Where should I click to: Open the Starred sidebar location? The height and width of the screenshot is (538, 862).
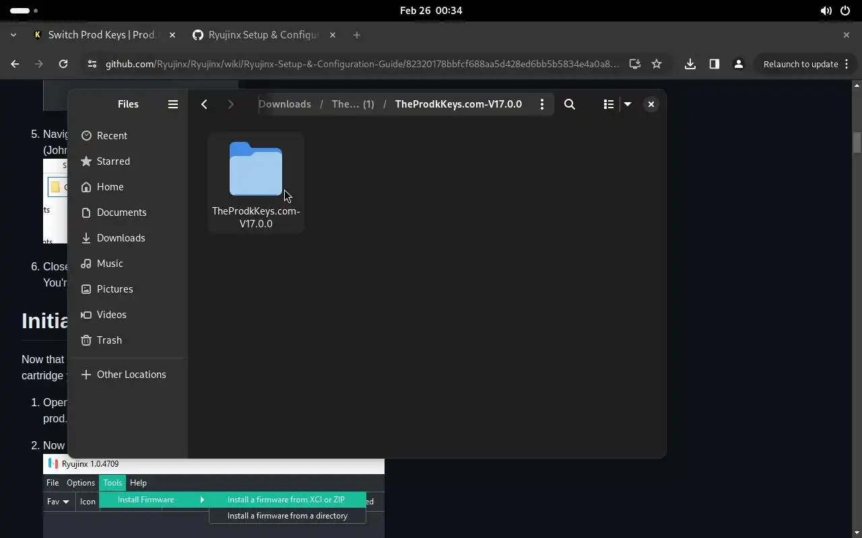pos(128,161)
